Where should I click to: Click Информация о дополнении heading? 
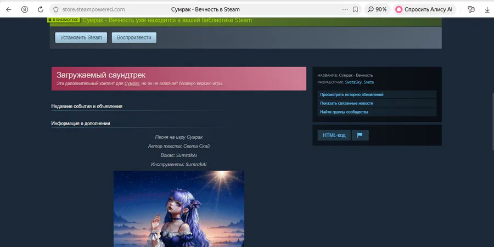tap(81, 123)
